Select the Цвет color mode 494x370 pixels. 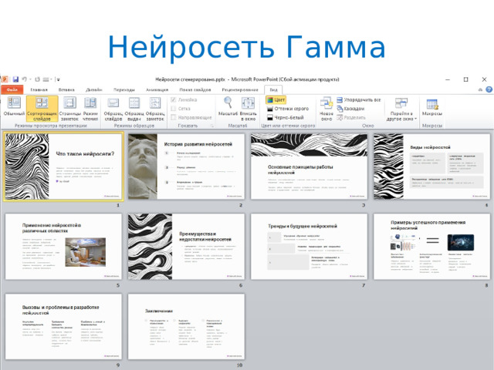276,99
